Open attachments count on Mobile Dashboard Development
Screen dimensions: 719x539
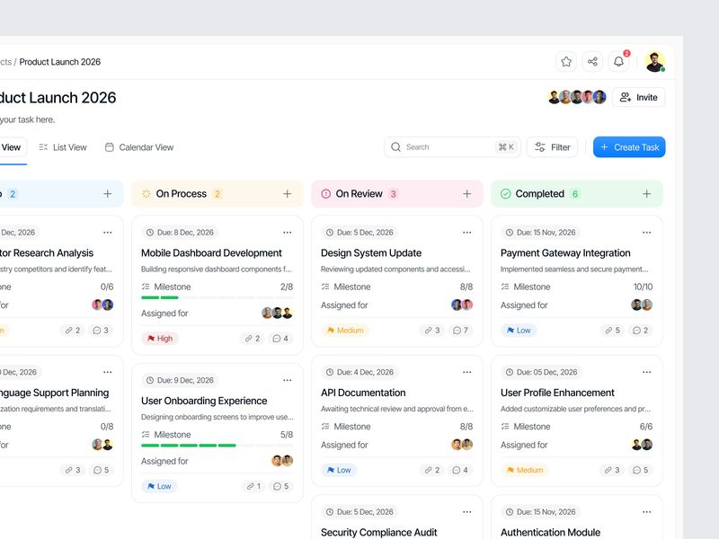(253, 339)
